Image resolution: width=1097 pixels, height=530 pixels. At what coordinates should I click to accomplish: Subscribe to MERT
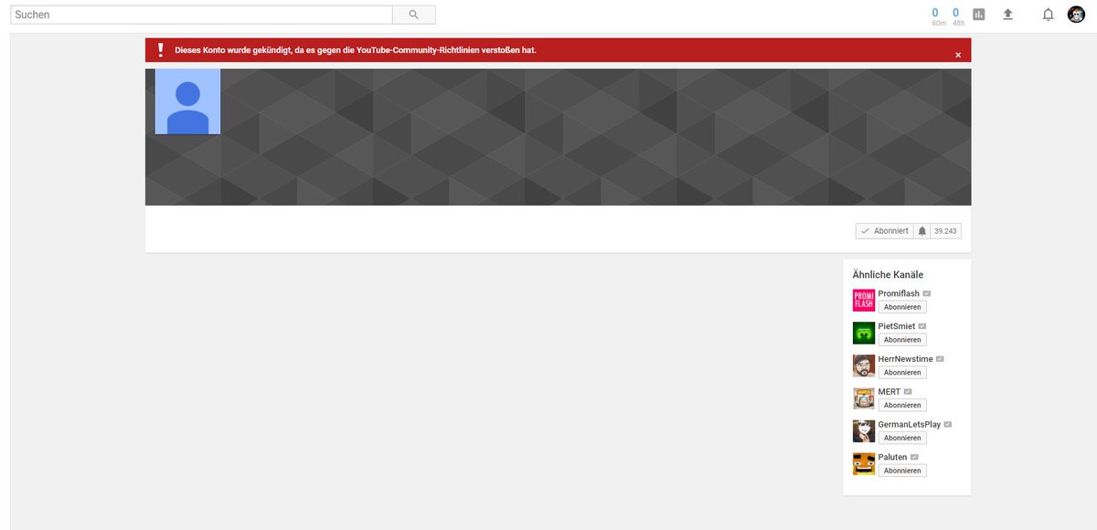coord(902,405)
